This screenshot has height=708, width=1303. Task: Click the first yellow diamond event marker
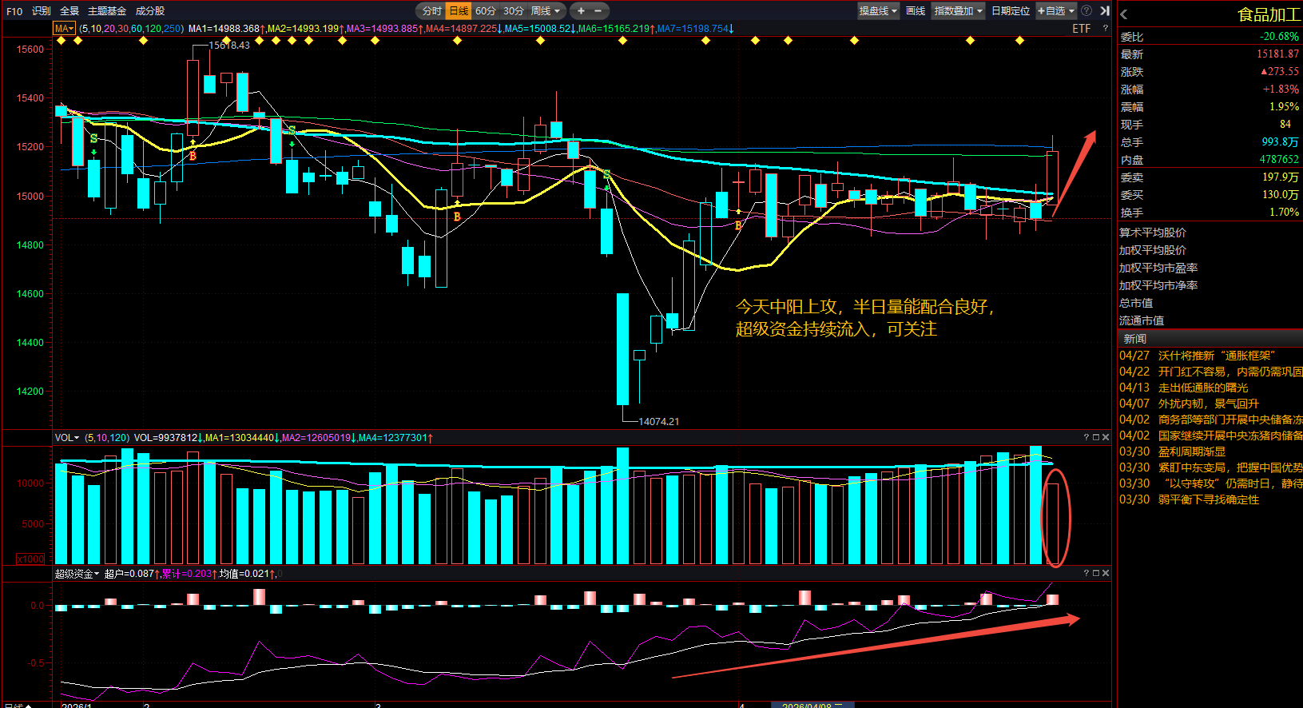pos(62,41)
